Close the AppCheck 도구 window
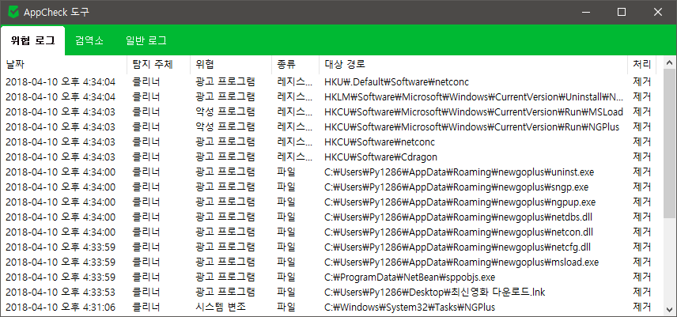Viewport: 677px width, 317px height. pos(658,12)
